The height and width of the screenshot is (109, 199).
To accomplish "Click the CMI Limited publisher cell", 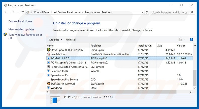I will pyautogui.click(x=97, y=67).
